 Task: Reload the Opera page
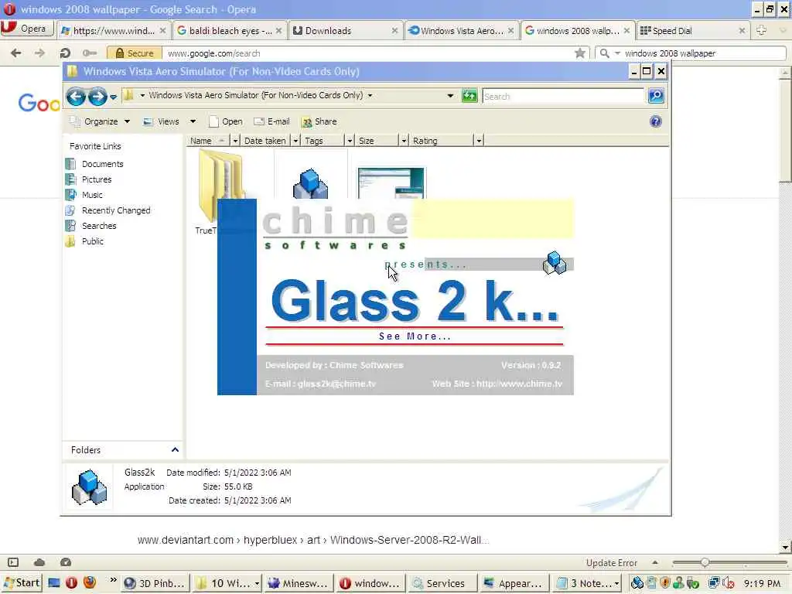coord(65,53)
